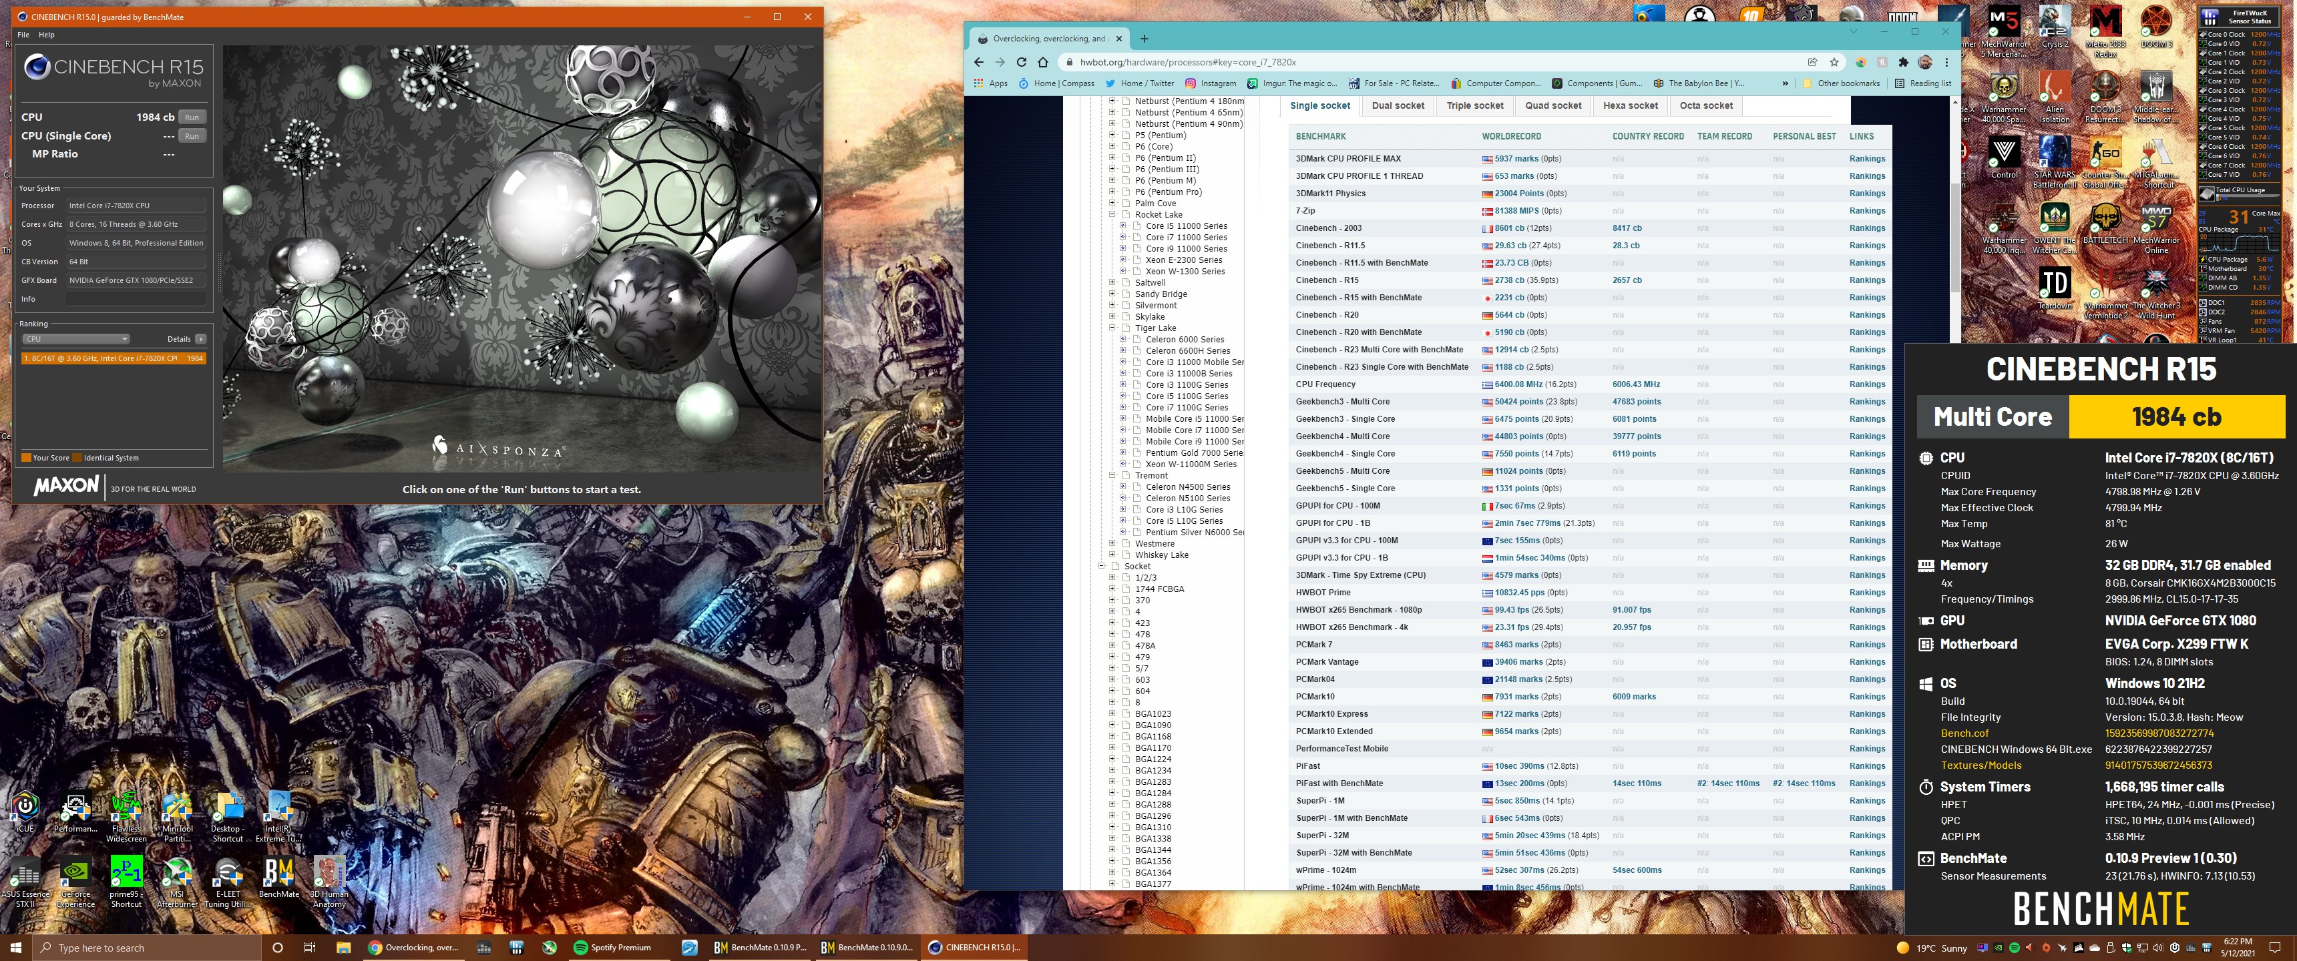Open the Chrome extensions puzzle icon
Viewport: 2297px width, 961px height.
point(1903,63)
